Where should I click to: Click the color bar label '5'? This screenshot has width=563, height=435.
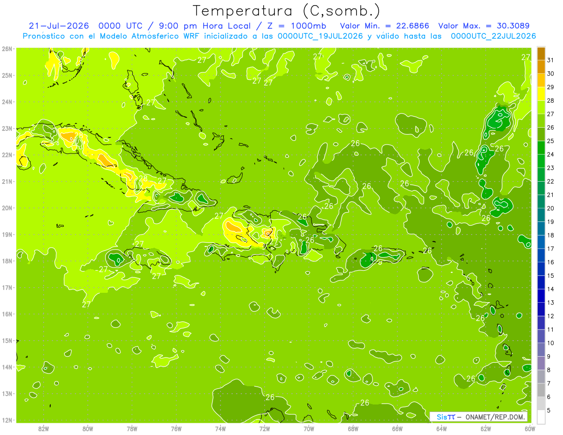click(x=549, y=411)
